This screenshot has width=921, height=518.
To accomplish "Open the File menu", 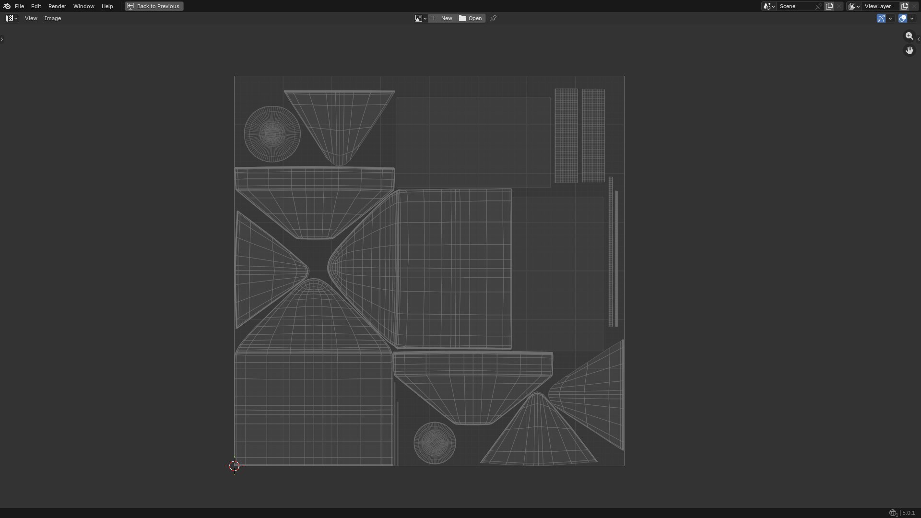I will tap(19, 6).
